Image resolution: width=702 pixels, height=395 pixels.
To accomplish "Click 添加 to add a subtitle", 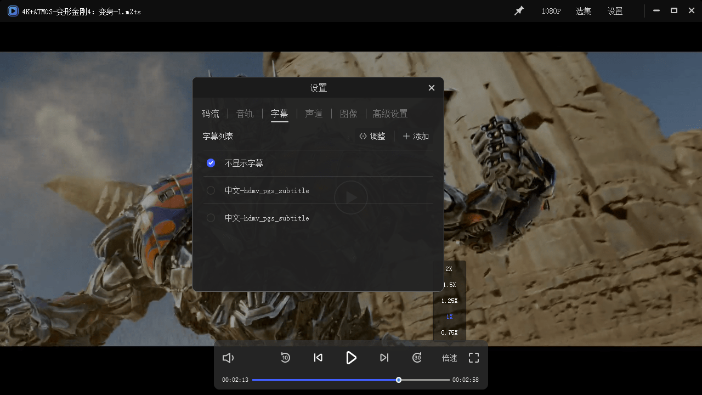I will [x=416, y=136].
